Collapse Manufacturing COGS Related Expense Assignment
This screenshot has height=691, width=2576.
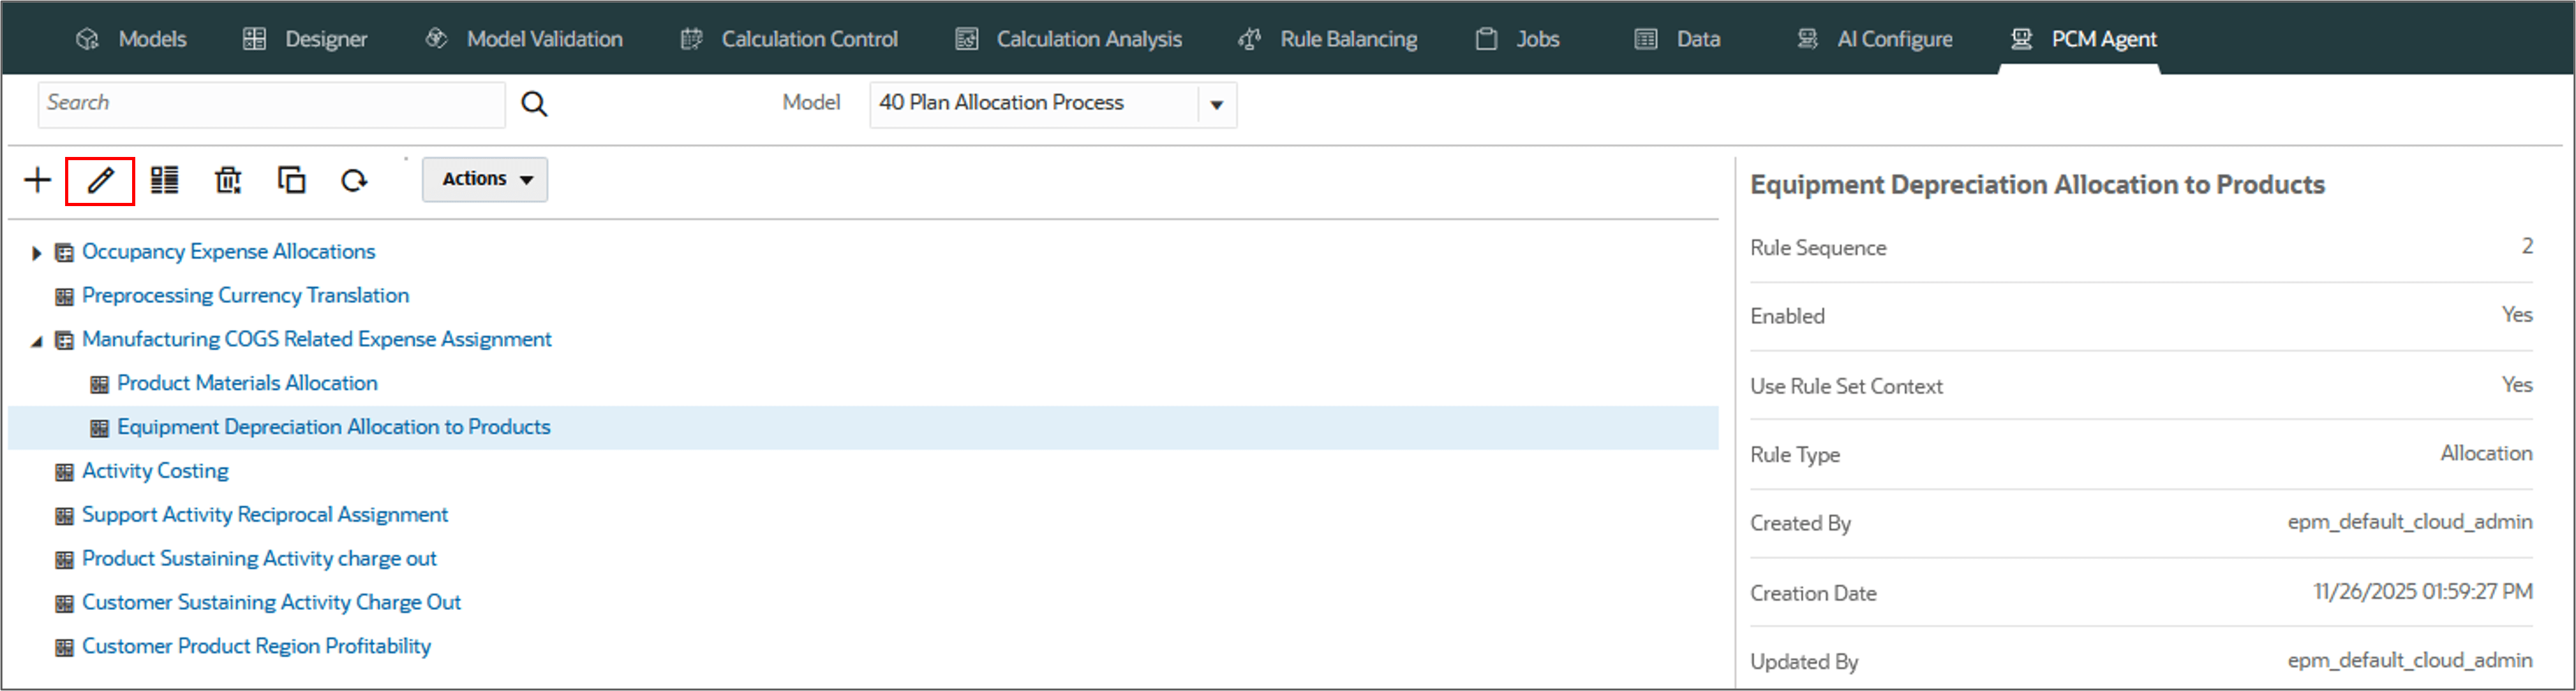tap(36, 341)
